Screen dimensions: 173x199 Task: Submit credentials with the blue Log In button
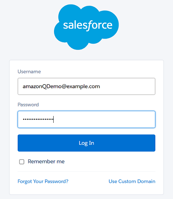tap(86, 143)
